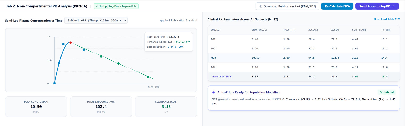Select subject 004 row label
Screen dimensions: 405x126
click(x=213, y=67)
